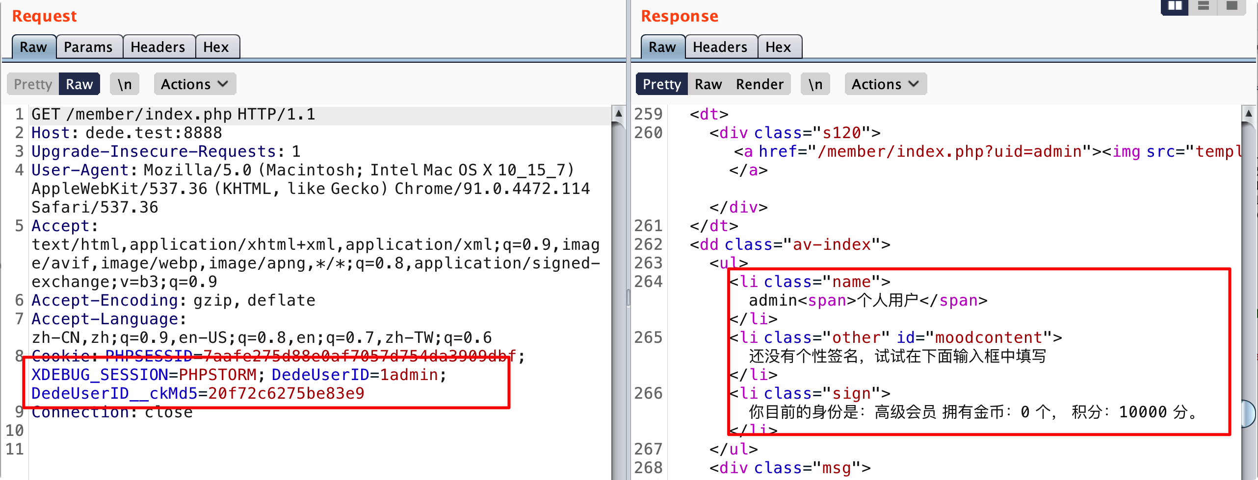The image size is (1258, 480).
Task: Click the Accept-Language header name
Action: [105, 319]
